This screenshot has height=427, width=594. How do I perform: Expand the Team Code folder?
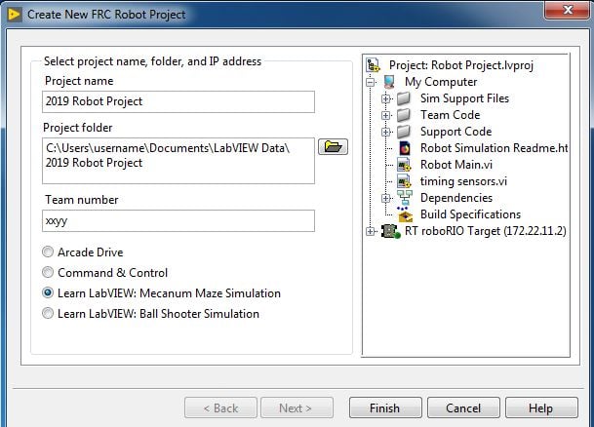tap(385, 115)
